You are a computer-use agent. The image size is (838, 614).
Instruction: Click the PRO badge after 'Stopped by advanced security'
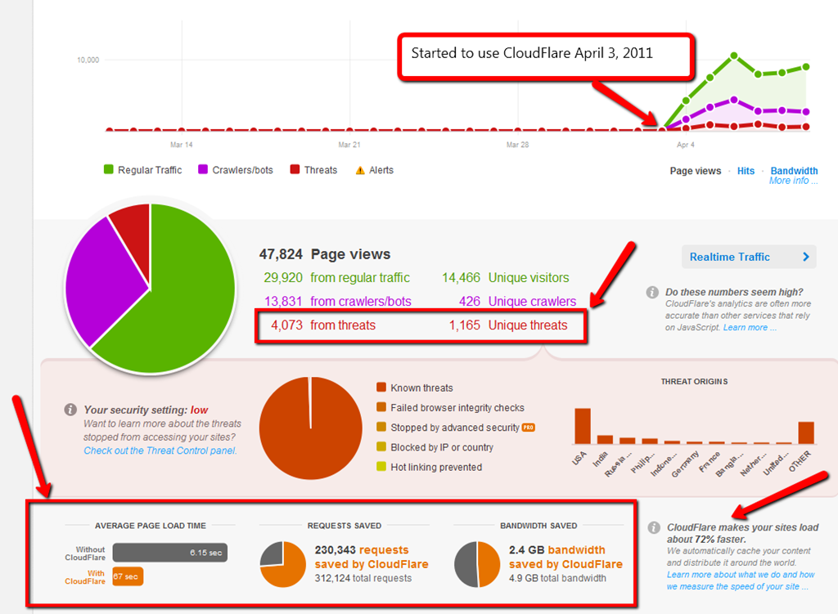click(x=528, y=428)
